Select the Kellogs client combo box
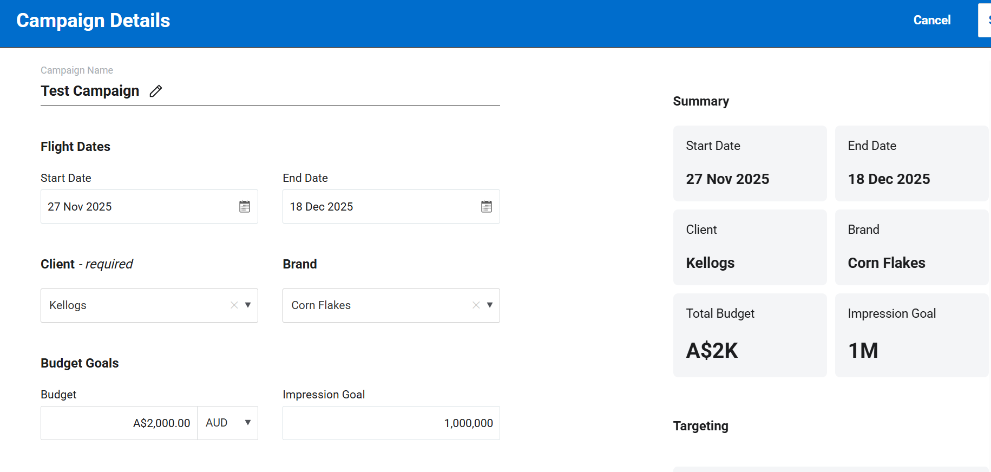This screenshot has width=991, height=472. [x=135, y=305]
